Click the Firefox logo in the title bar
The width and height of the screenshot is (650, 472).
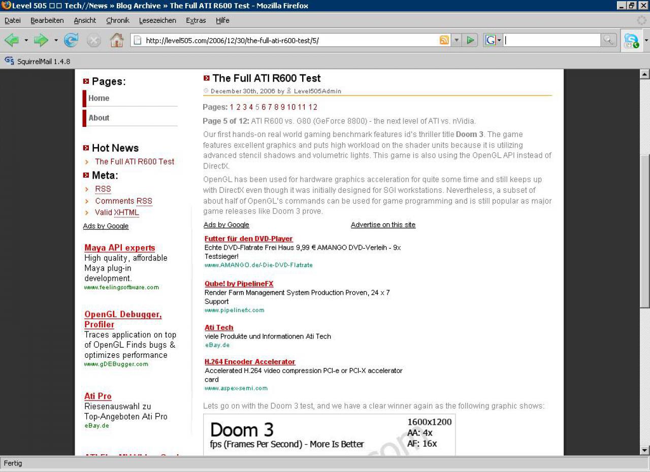(6, 6)
